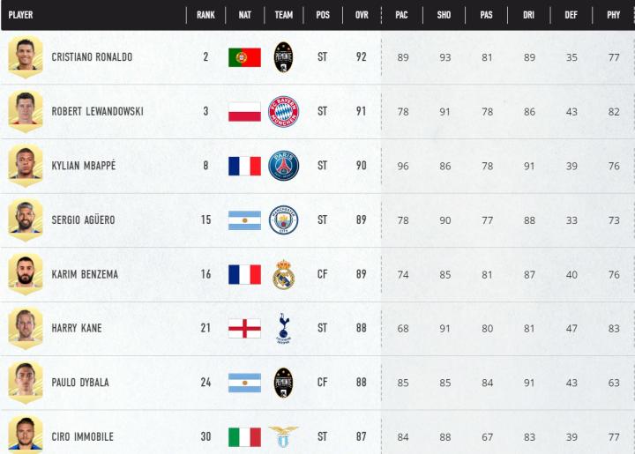Click Portugal flag in Cristiano Ronaldo row
635x454 pixels.
point(244,57)
